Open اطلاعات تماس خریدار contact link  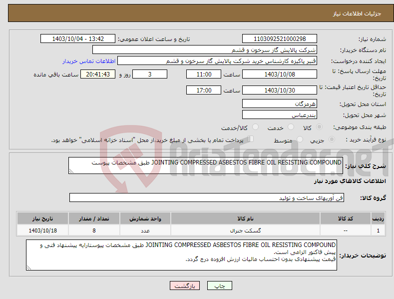tap(89, 61)
